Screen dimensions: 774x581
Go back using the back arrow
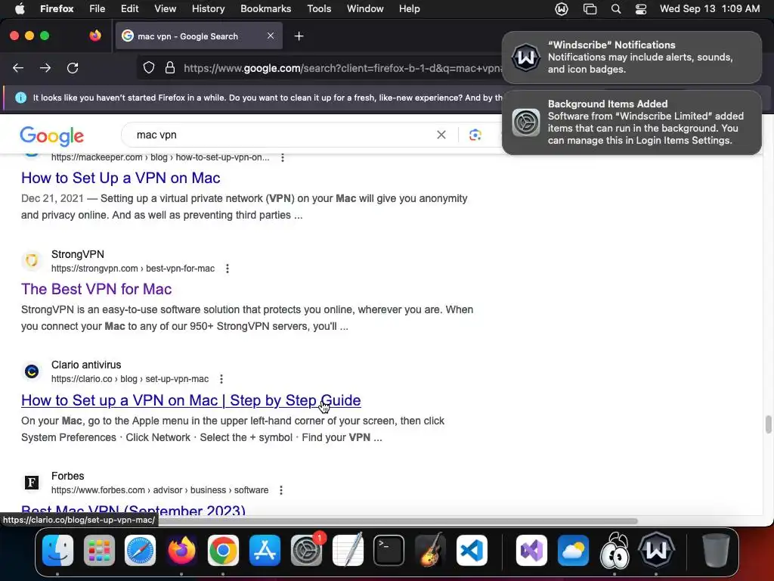tap(18, 67)
